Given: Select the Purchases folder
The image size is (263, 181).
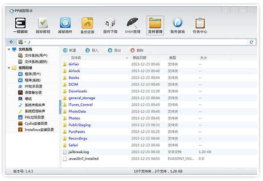Looking at the screenshot, I should point(77,132).
